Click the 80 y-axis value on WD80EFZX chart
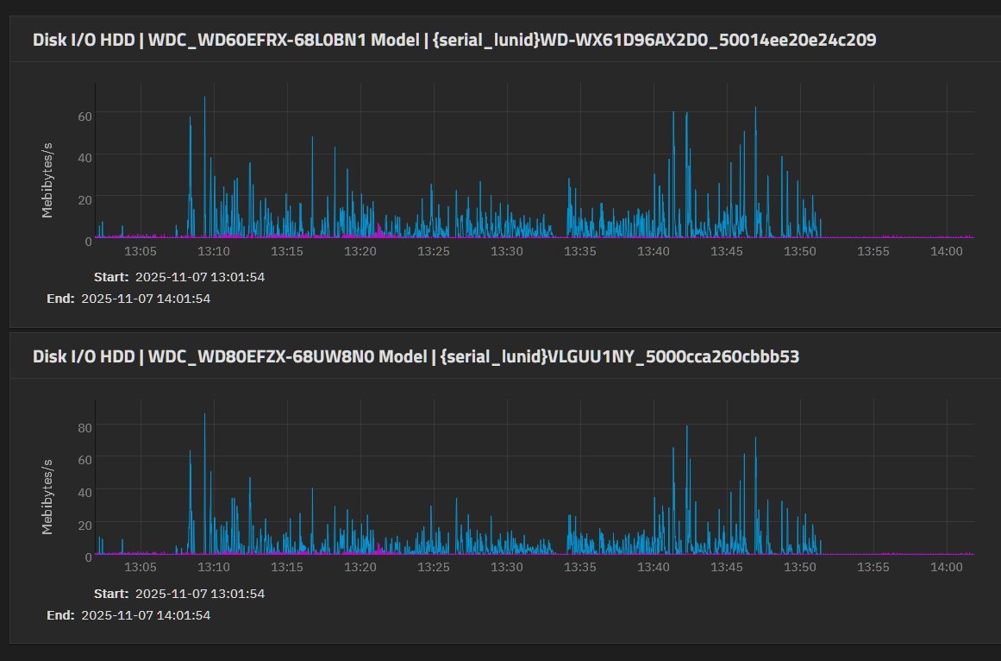 (86, 426)
